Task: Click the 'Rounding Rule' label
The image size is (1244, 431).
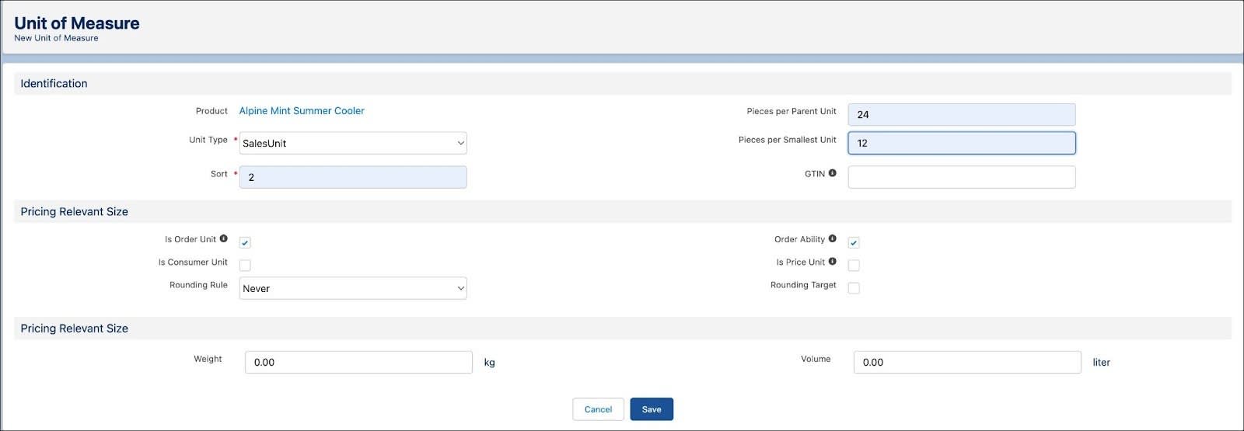Action: (x=198, y=285)
